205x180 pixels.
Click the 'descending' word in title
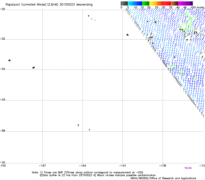pyautogui.click(x=84, y=5)
